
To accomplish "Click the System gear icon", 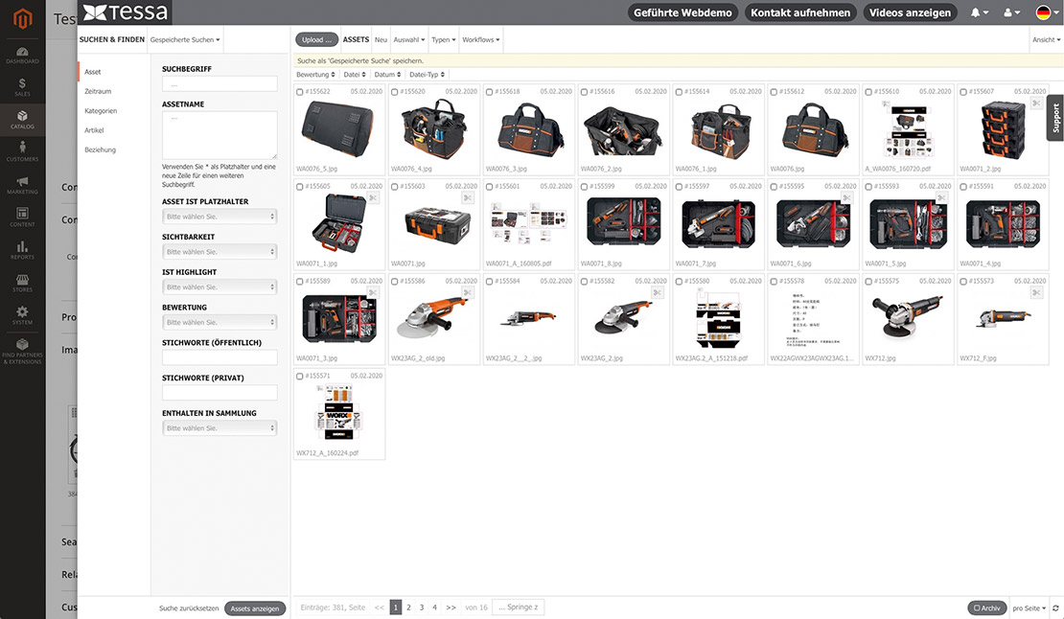I will point(22,313).
